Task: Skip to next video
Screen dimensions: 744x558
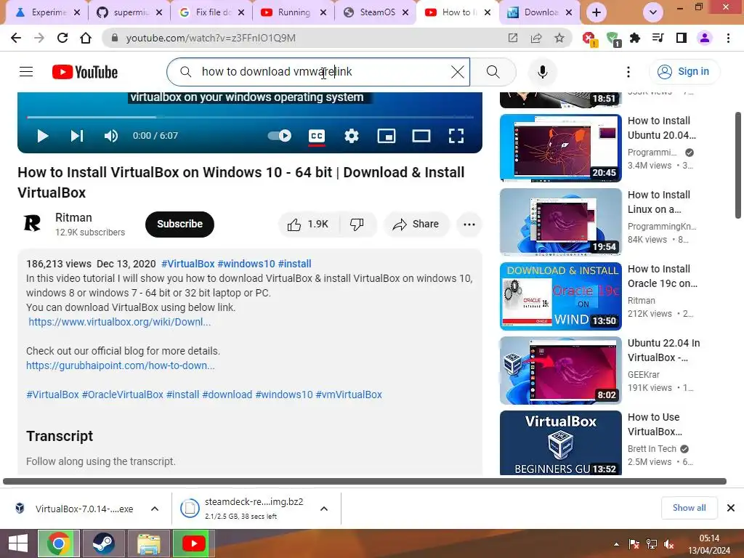Action: point(77,136)
